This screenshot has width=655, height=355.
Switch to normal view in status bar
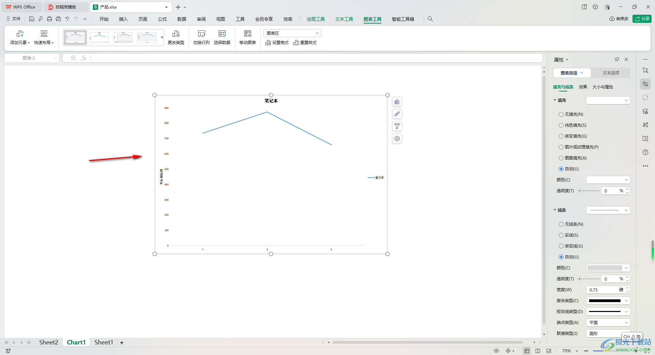(x=527, y=351)
